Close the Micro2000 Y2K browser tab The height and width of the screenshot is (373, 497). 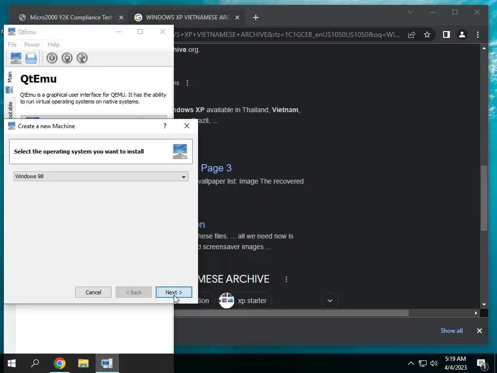click(x=121, y=17)
